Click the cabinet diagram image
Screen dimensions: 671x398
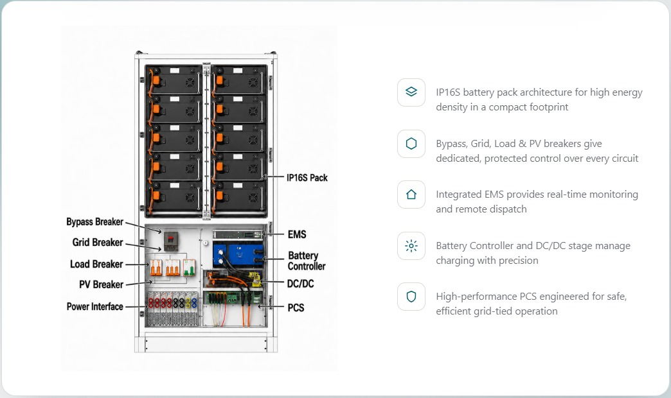(x=199, y=198)
